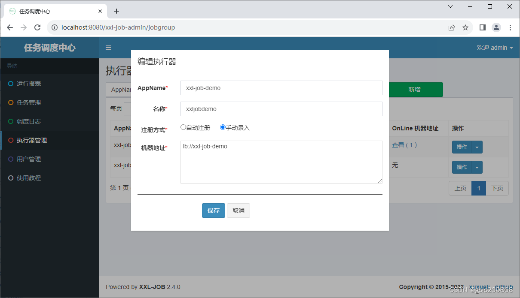The height and width of the screenshot is (298, 520).
Task: Click the browser back arrow
Action: (10, 27)
